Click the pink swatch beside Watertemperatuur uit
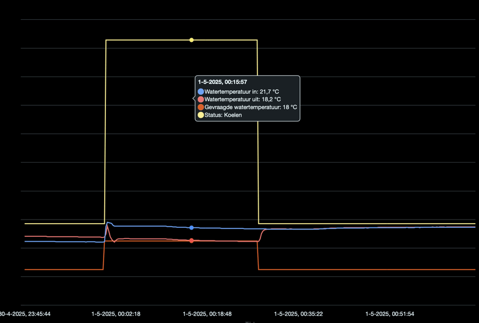The height and width of the screenshot is (323, 479). point(201,99)
